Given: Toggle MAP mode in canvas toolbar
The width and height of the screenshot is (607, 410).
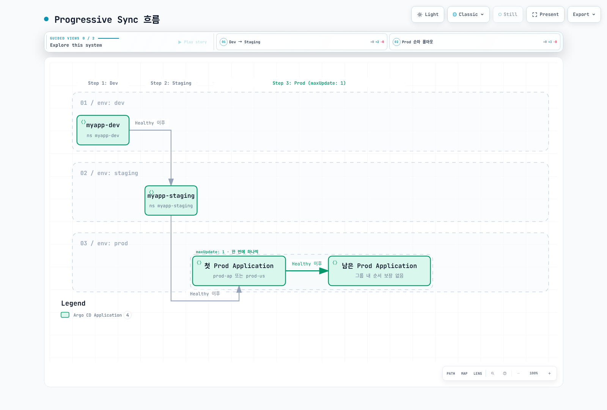Looking at the screenshot, I should 464,374.
